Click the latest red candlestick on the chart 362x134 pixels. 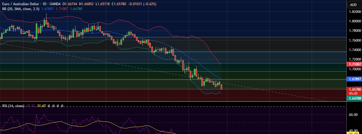pyautogui.click(x=221, y=87)
